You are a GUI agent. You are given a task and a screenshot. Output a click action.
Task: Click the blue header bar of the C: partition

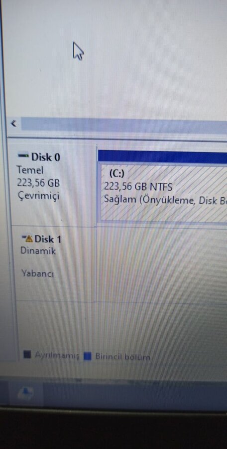click(x=162, y=157)
